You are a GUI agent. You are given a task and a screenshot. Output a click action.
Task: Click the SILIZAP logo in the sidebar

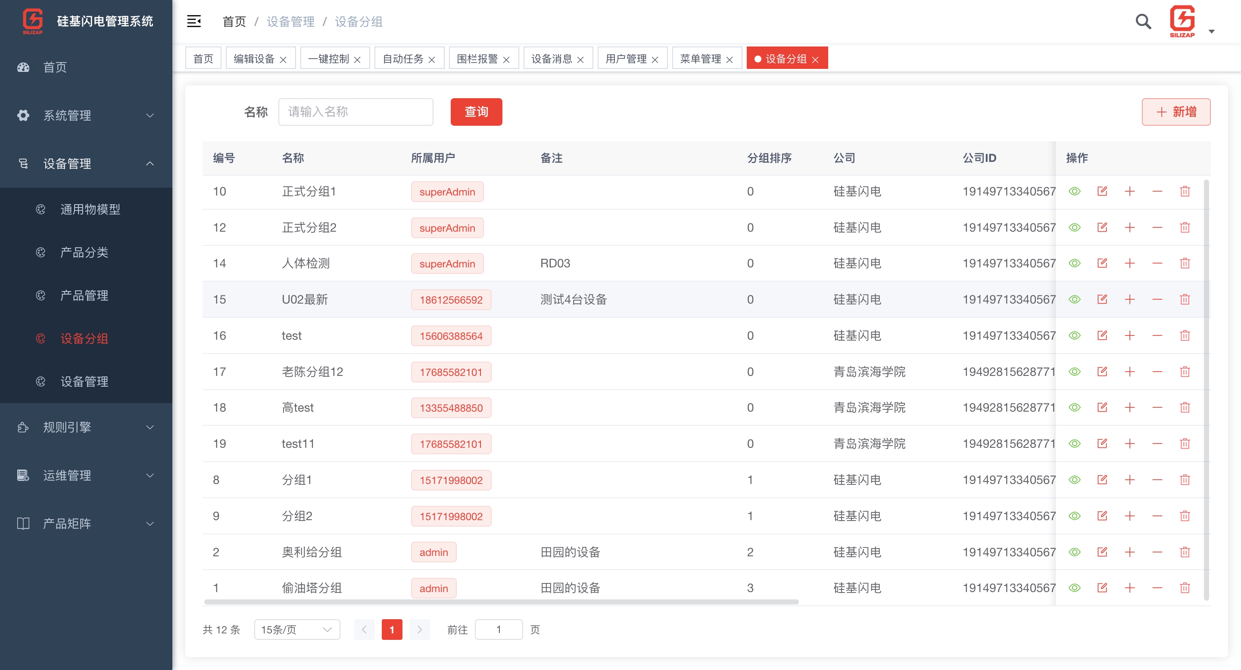point(31,21)
